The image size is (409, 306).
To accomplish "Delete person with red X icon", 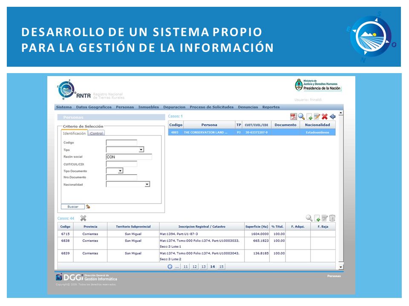I will click(x=325, y=116).
